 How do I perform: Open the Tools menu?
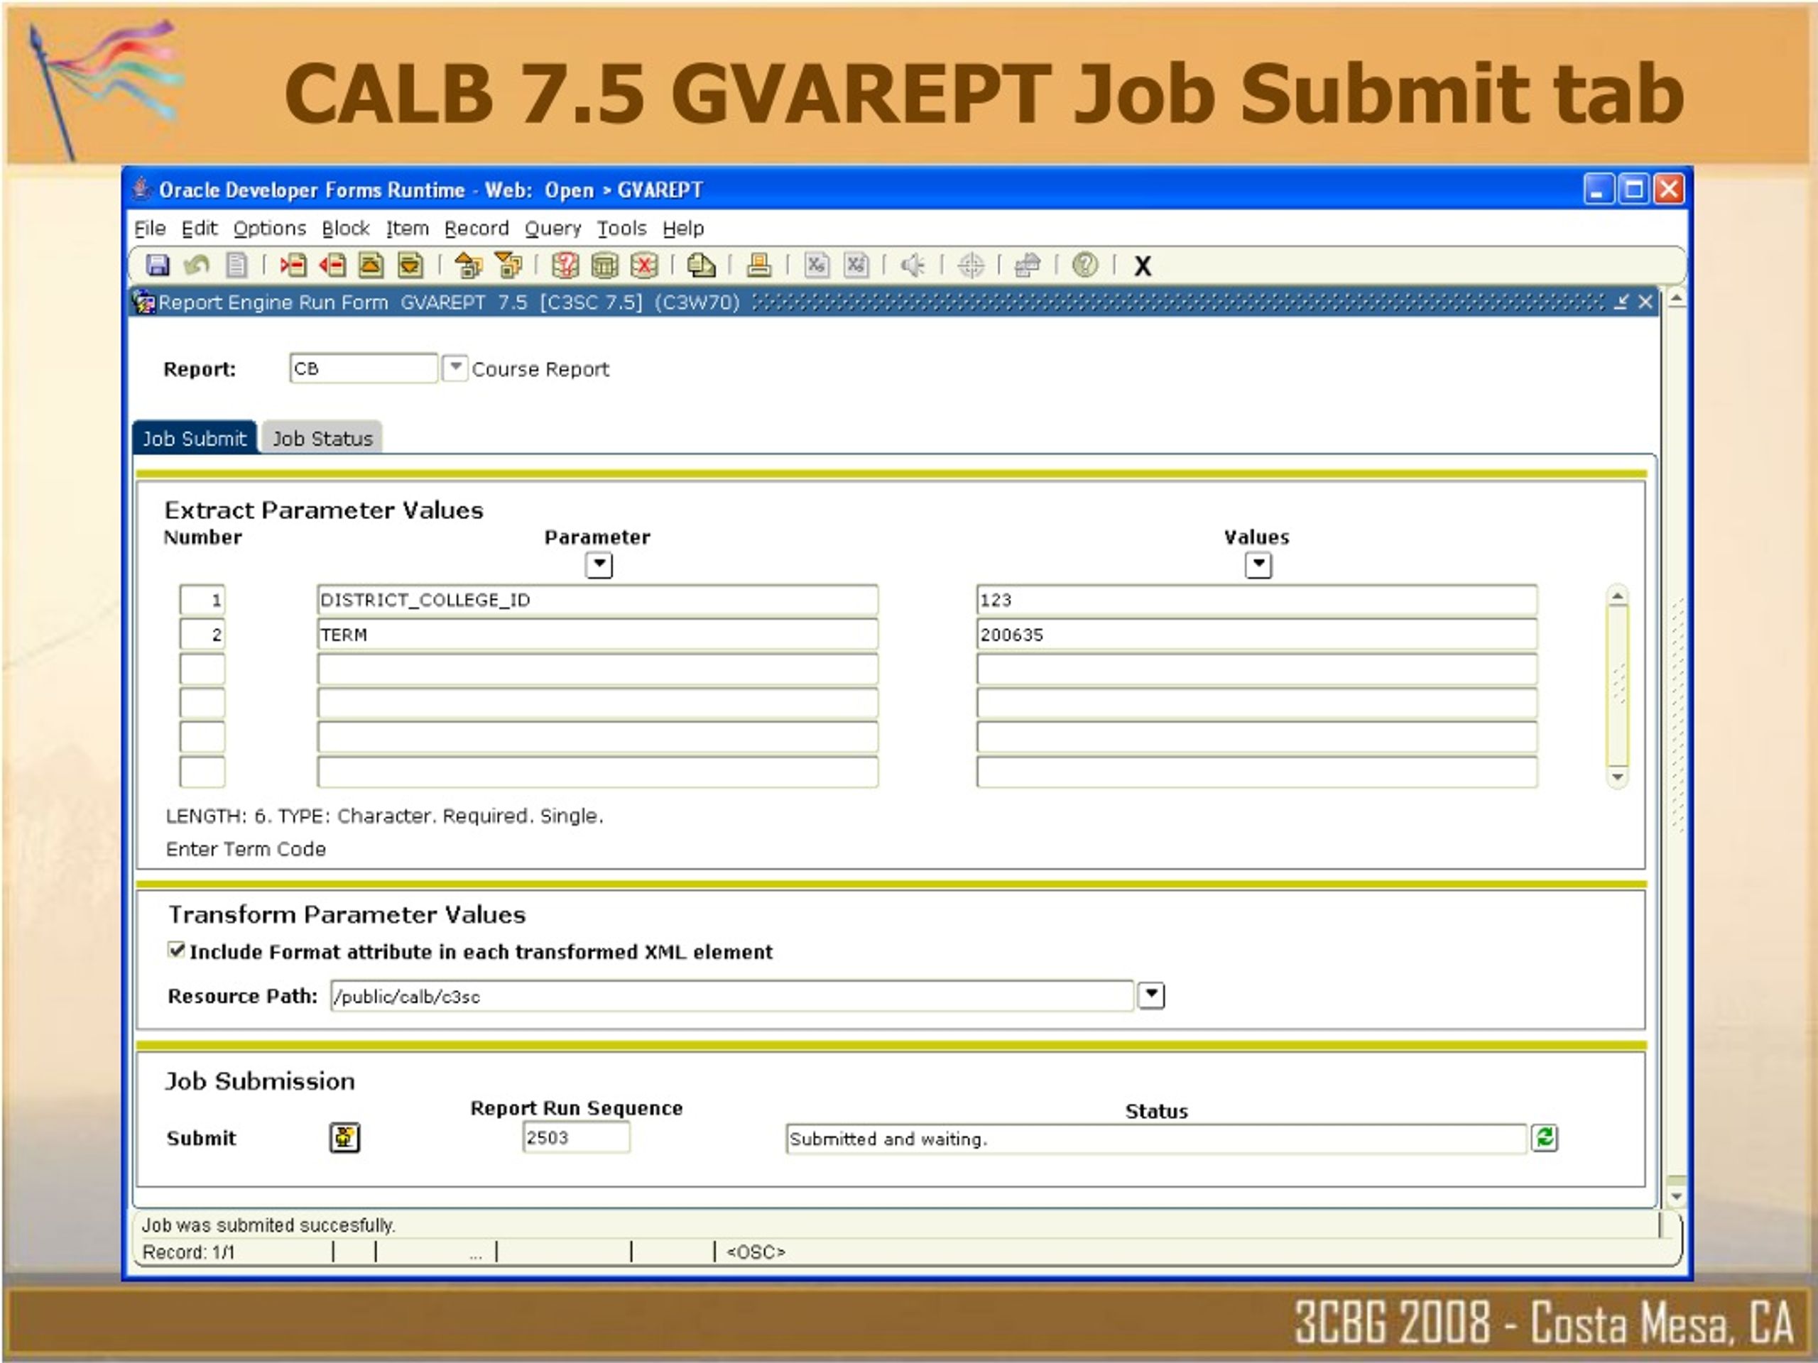(x=622, y=229)
